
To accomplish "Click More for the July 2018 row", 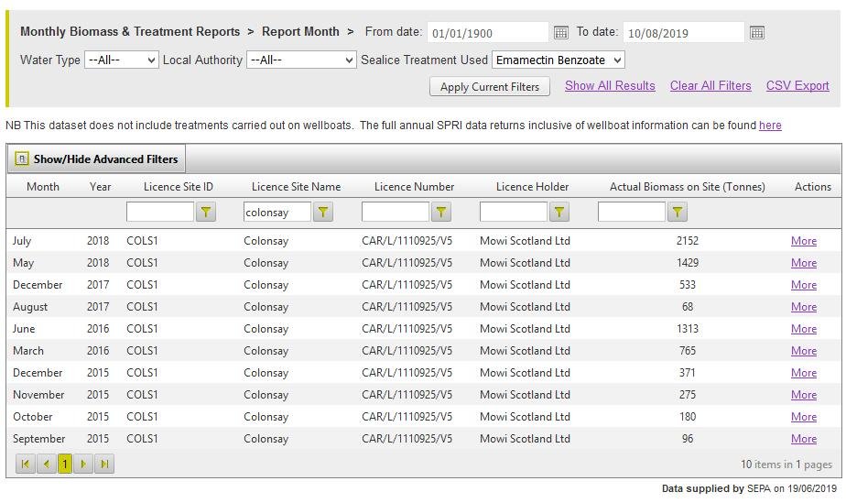I will [804, 241].
